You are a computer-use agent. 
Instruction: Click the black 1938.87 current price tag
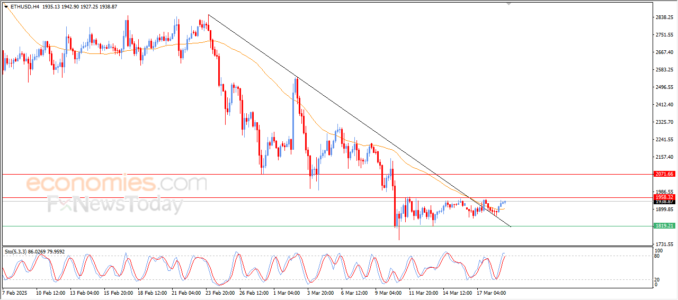click(664, 202)
